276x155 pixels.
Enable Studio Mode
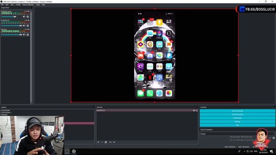tap(237, 118)
